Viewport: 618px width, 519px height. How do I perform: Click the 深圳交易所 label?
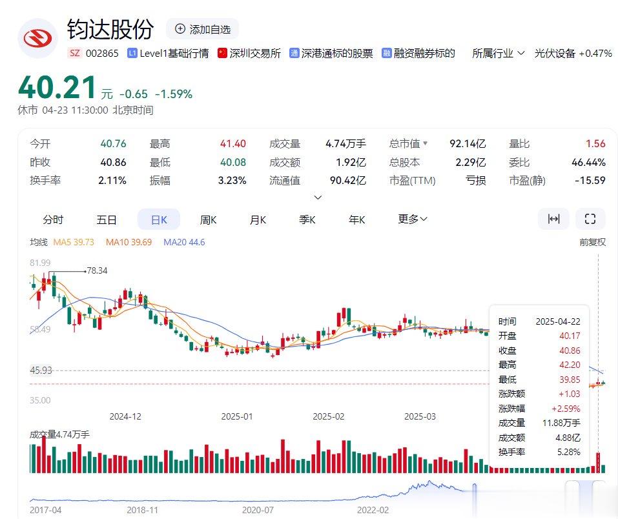[x=255, y=53]
